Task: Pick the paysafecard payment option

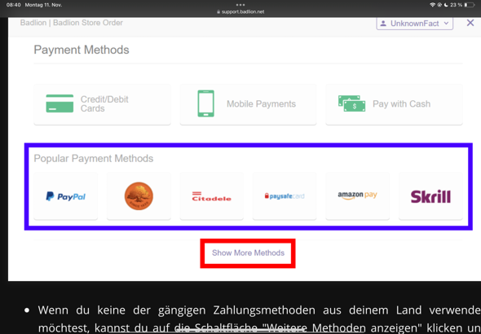Action: pyautogui.click(x=285, y=196)
